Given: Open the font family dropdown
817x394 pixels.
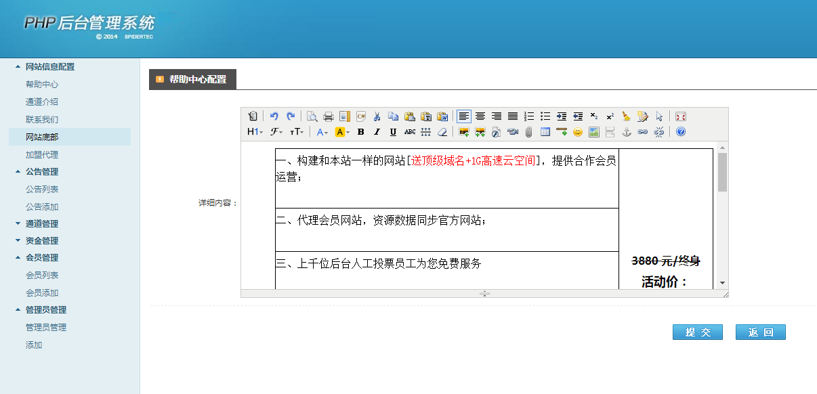Looking at the screenshot, I should click(x=276, y=131).
